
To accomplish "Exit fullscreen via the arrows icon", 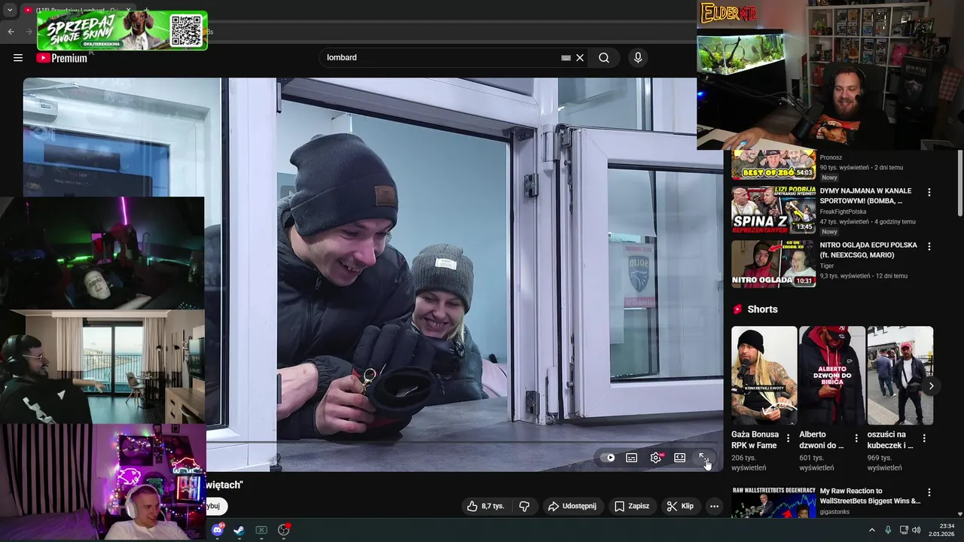I will [703, 458].
